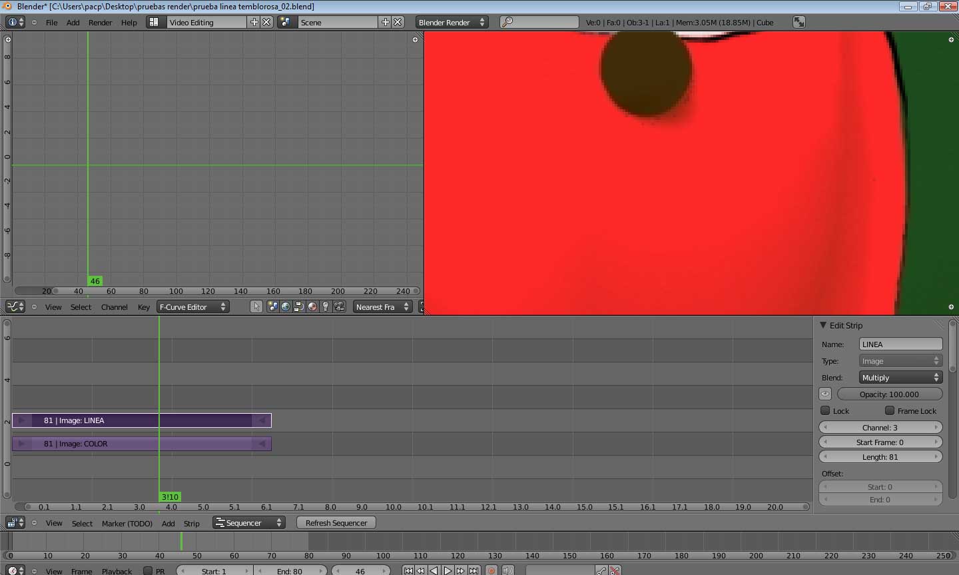Toggle audio mute in timeline
959x575 pixels.
click(x=508, y=571)
